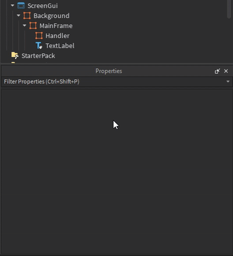The width and height of the screenshot is (233, 256).
Task: Collapse the MainFrame tree node
Action: pyautogui.click(x=24, y=26)
